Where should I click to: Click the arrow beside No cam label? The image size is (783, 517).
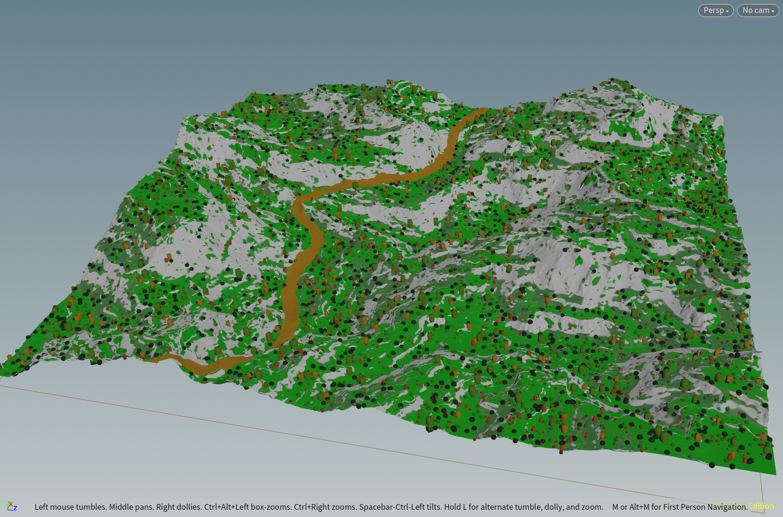(773, 11)
